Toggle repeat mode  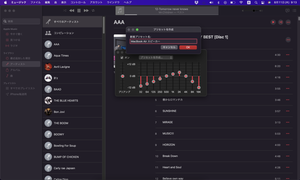pos(93,11)
